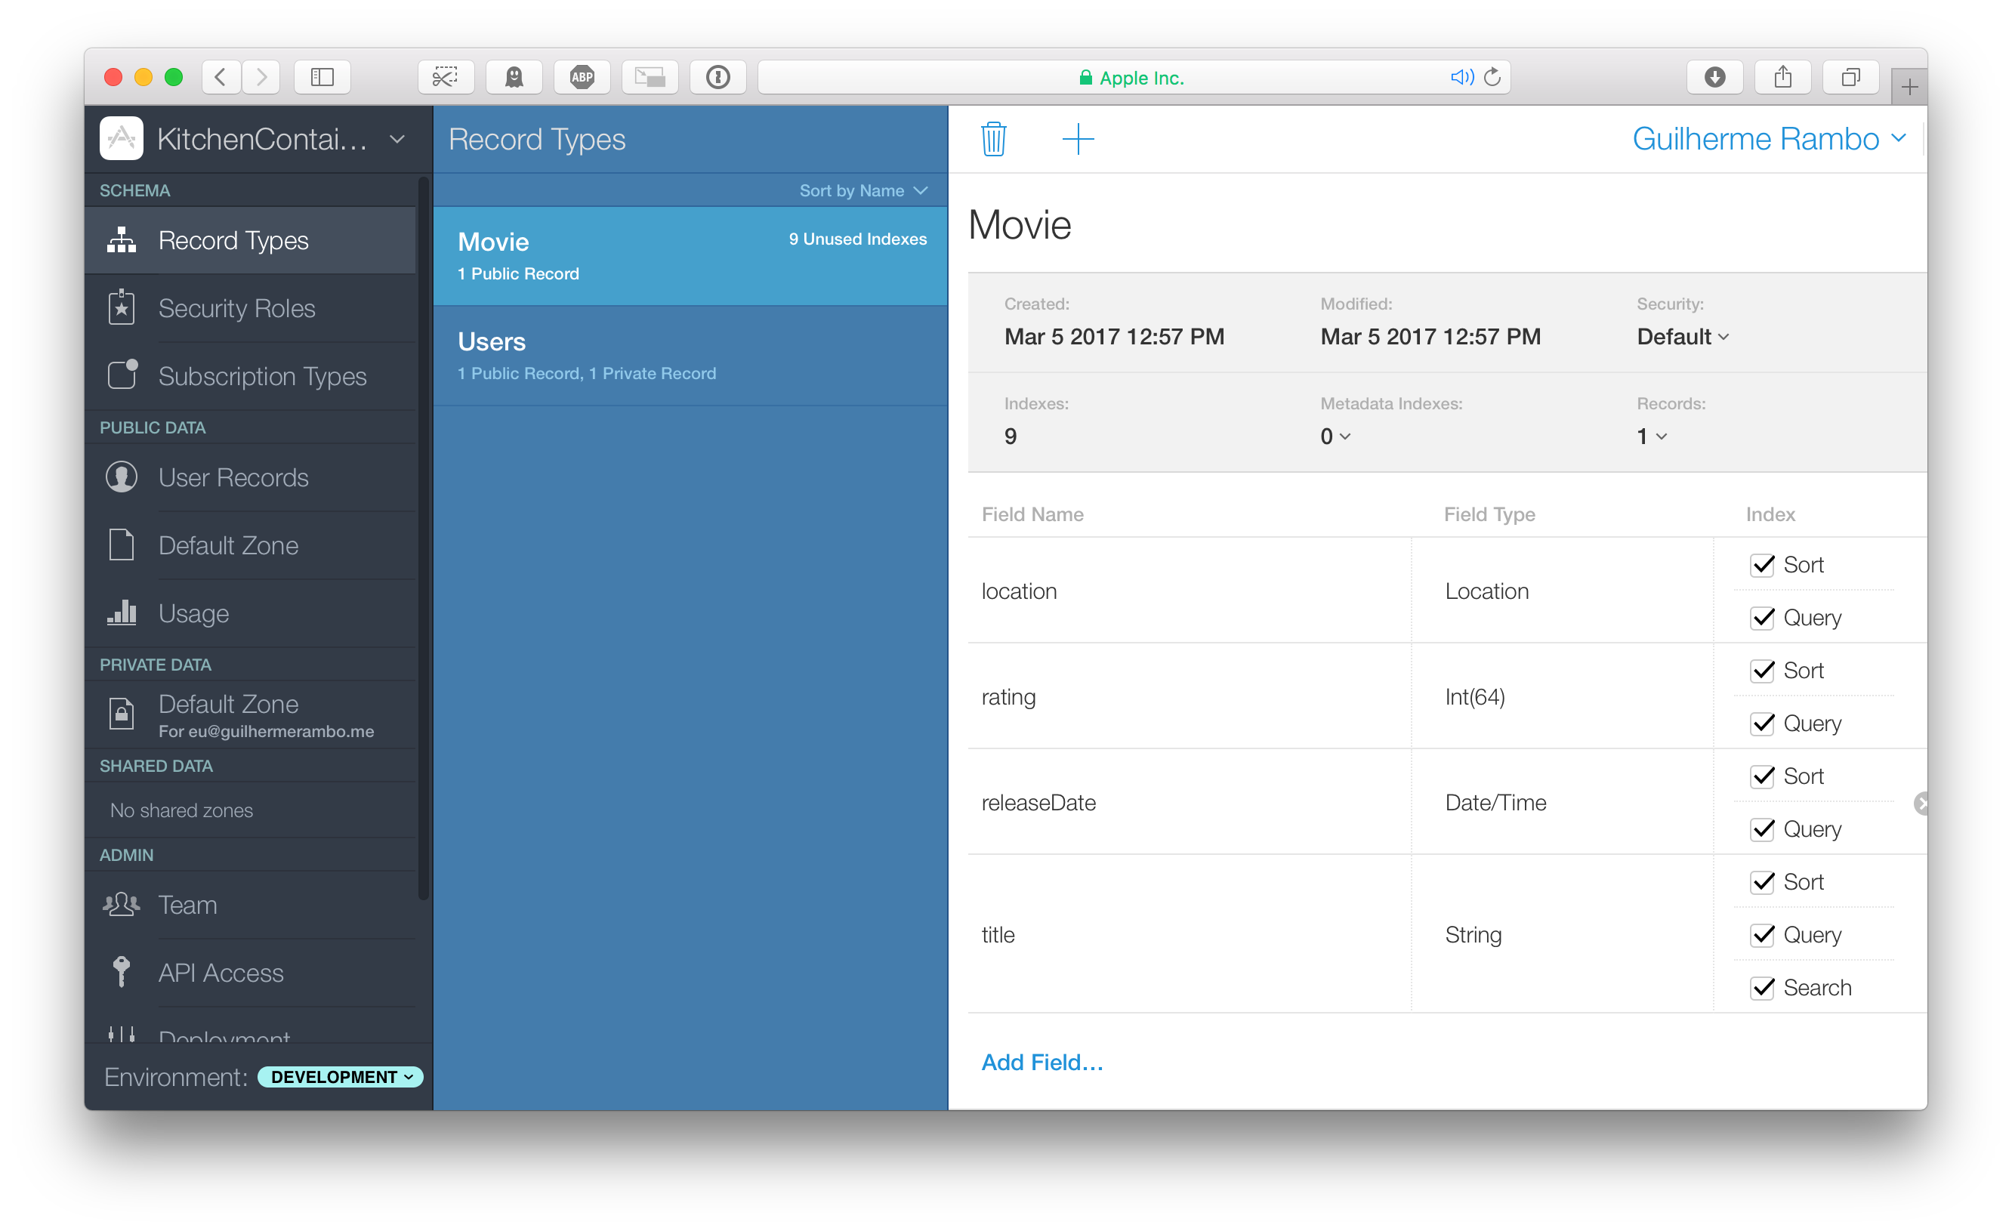The width and height of the screenshot is (2012, 1231).
Task: Open a new tab plus button
Action: 1909,87
